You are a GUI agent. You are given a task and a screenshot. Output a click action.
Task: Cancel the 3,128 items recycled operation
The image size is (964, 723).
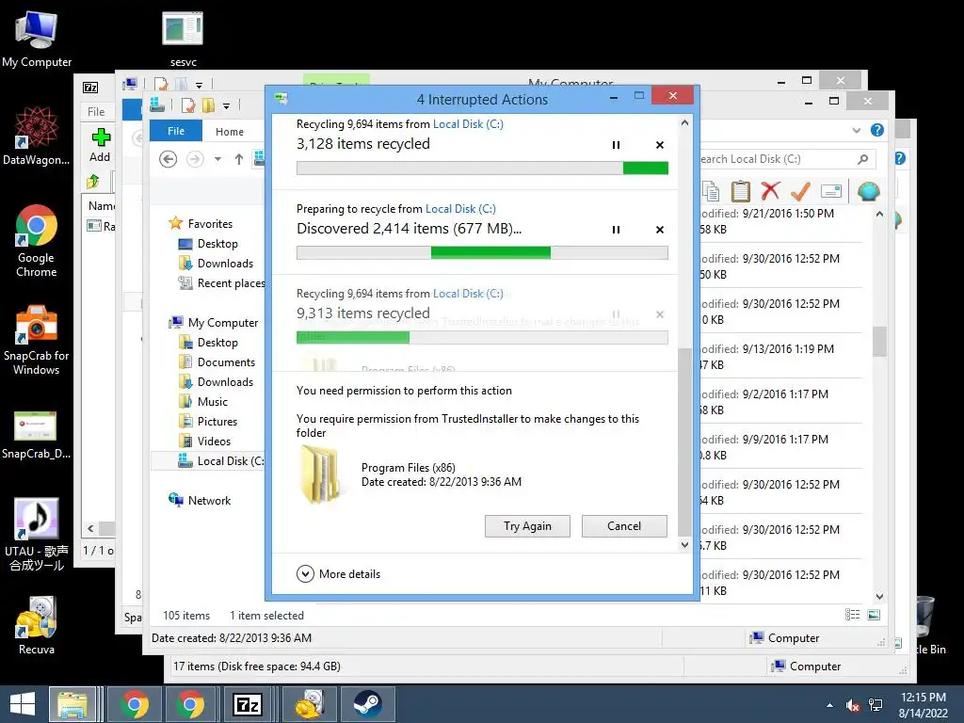(x=660, y=145)
